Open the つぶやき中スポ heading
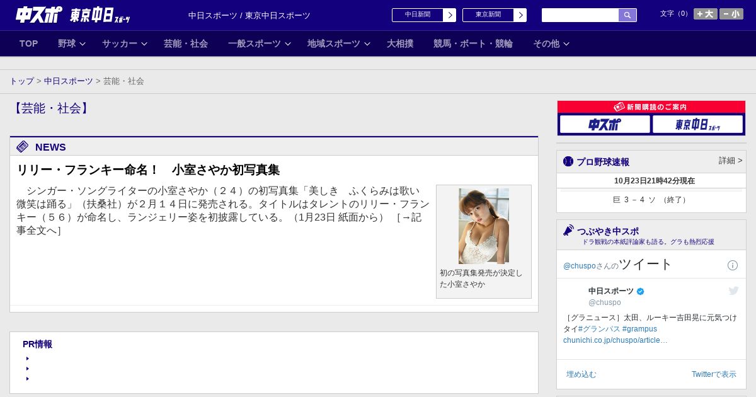The image size is (756, 397). point(608,231)
